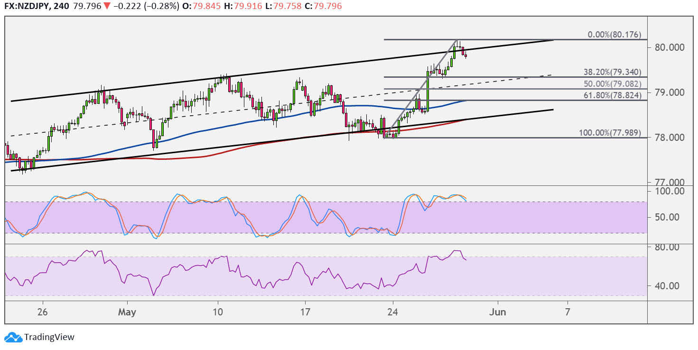The image size is (698, 350).
Task: Click the 100.00 stochastic axis label
Action: click(669, 191)
